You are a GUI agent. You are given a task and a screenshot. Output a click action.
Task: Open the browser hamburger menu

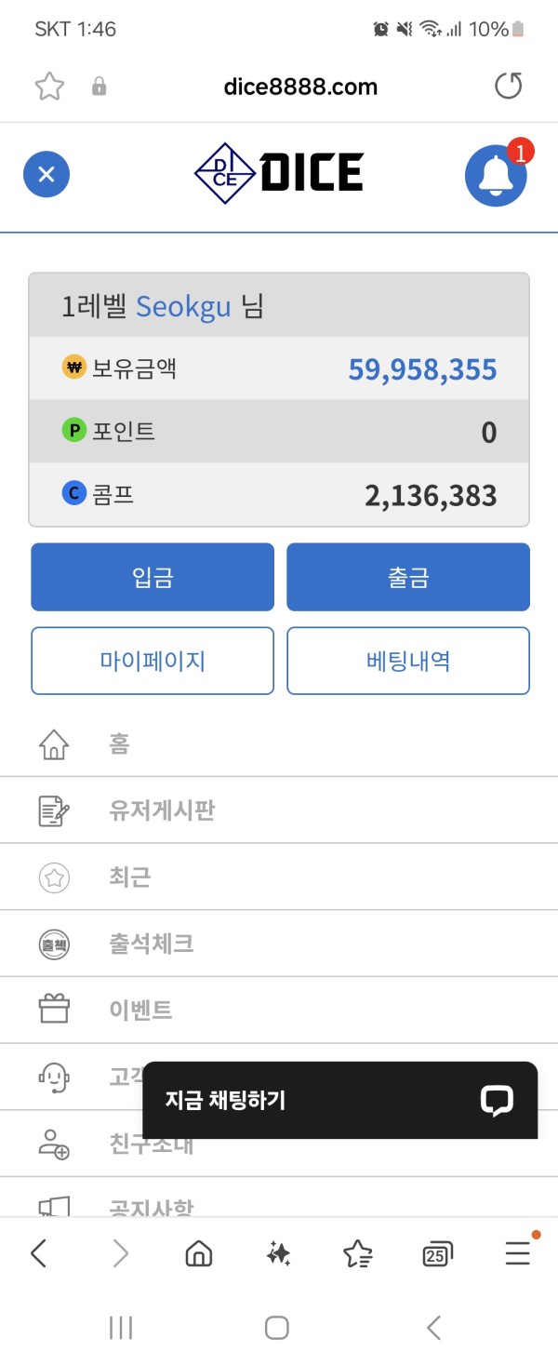point(518,1253)
